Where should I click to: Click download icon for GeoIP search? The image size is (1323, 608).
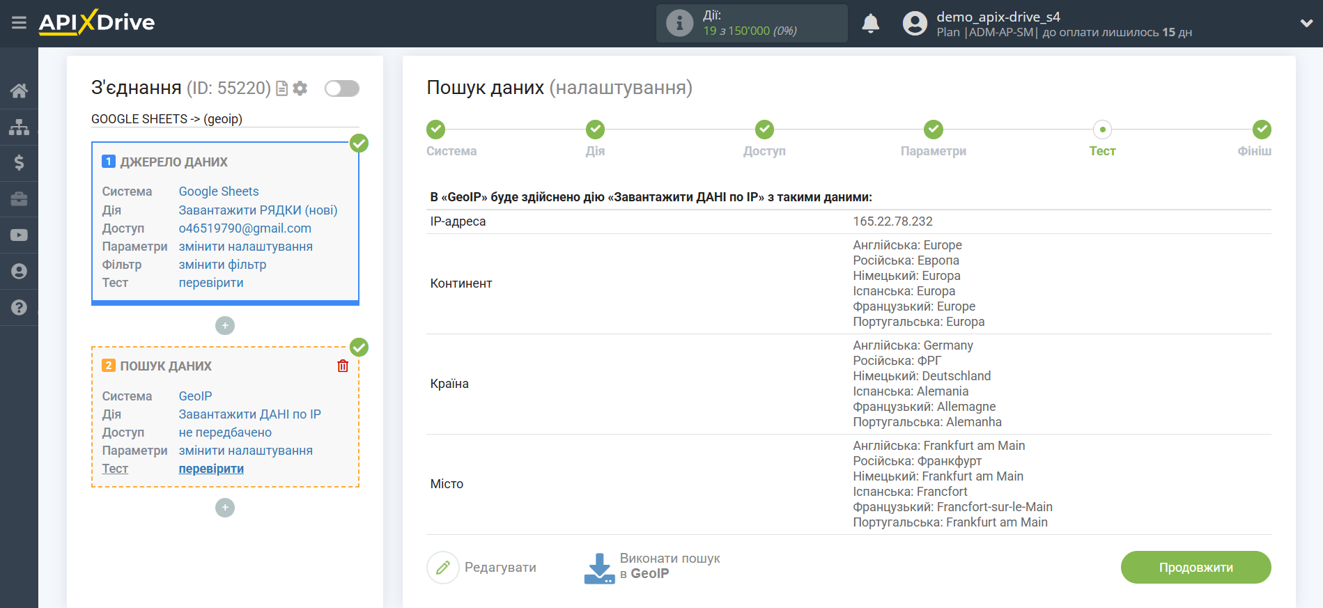click(599, 568)
